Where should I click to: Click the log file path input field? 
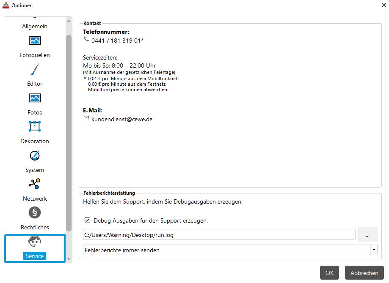219,234
